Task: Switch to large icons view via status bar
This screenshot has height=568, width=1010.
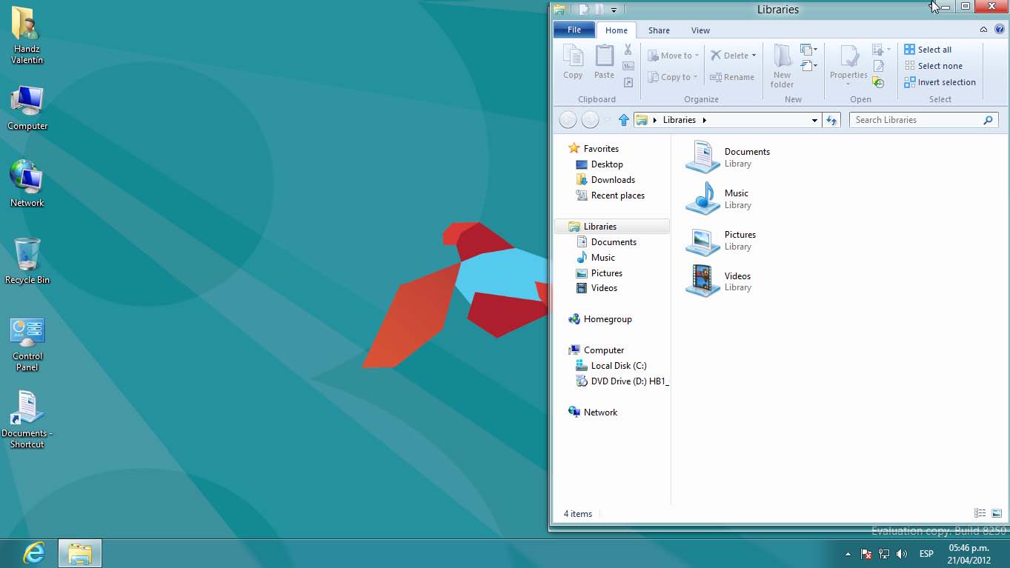Action: (x=997, y=513)
